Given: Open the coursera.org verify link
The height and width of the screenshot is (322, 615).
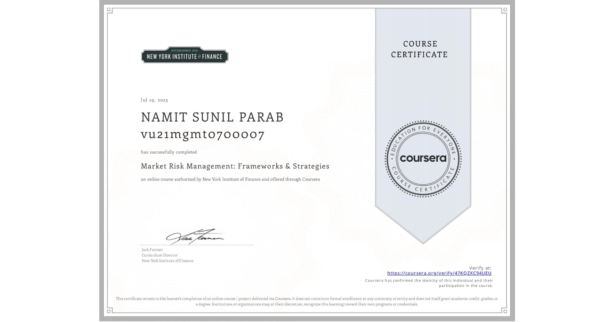Looking at the screenshot, I should click(x=439, y=273).
